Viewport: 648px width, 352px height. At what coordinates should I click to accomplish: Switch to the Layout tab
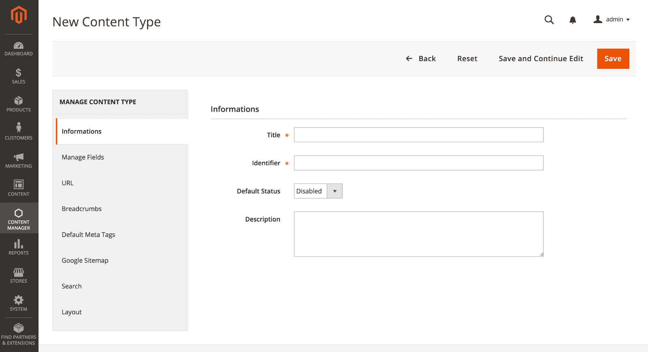coord(120,312)
